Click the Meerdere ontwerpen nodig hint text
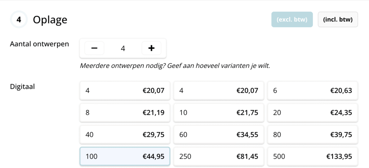 [x=175, y=66]
